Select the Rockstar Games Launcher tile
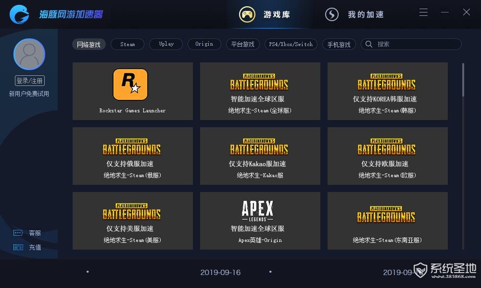 point(133,91)
